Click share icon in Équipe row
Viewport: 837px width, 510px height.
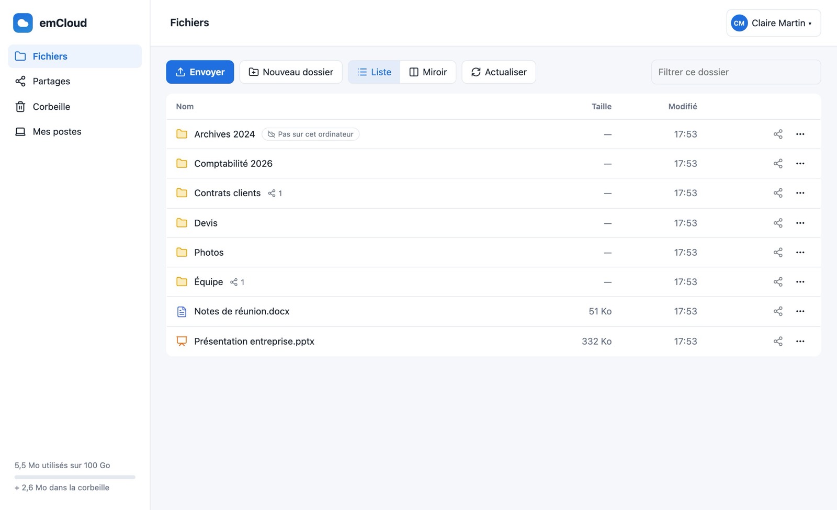[x=778, y=281]
